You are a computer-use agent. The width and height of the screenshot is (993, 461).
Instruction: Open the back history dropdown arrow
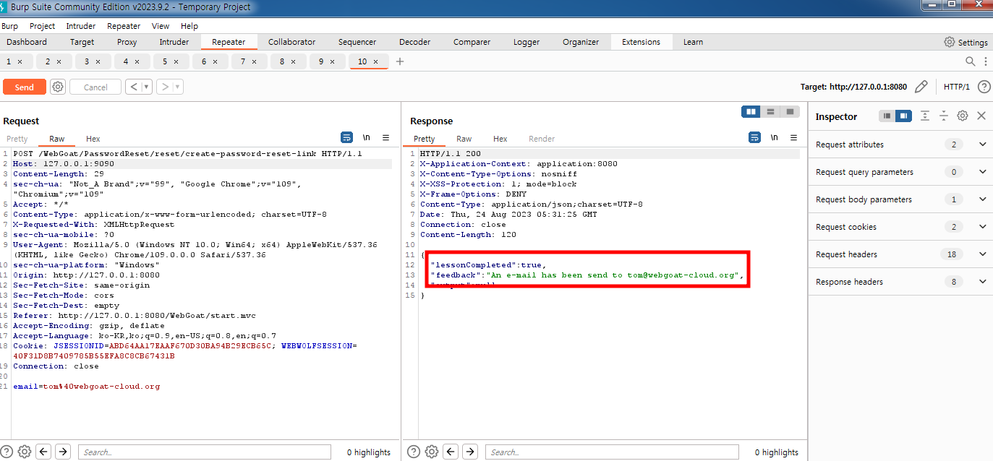click(147, 87)
